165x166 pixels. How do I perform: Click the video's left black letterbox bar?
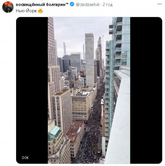[32, 90]
